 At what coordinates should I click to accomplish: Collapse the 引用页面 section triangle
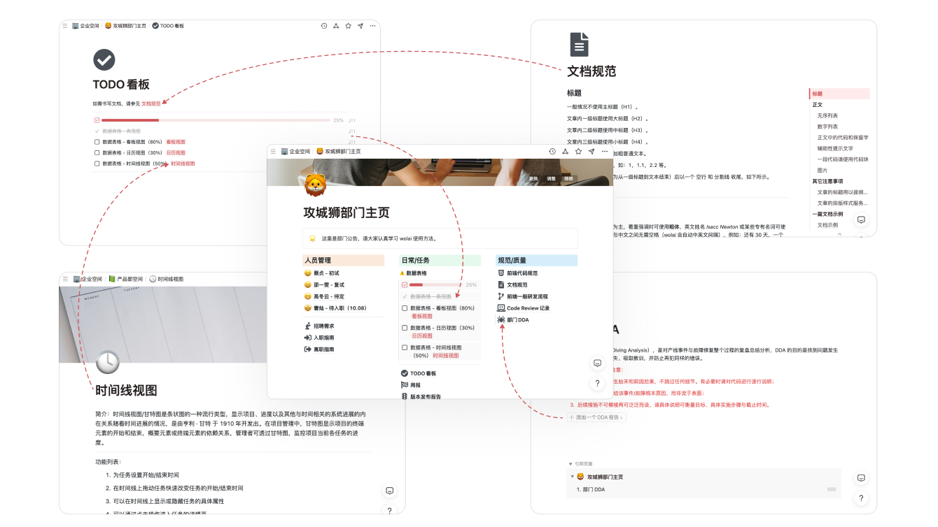(x=570, y=463)
